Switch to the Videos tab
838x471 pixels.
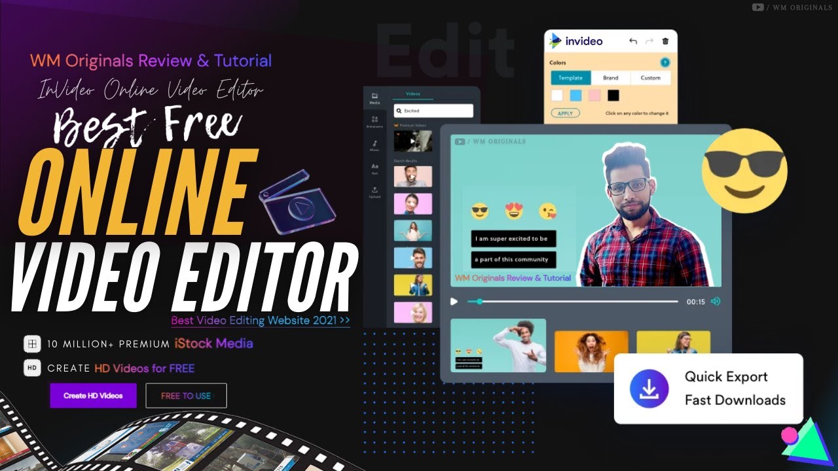(413, 94)
